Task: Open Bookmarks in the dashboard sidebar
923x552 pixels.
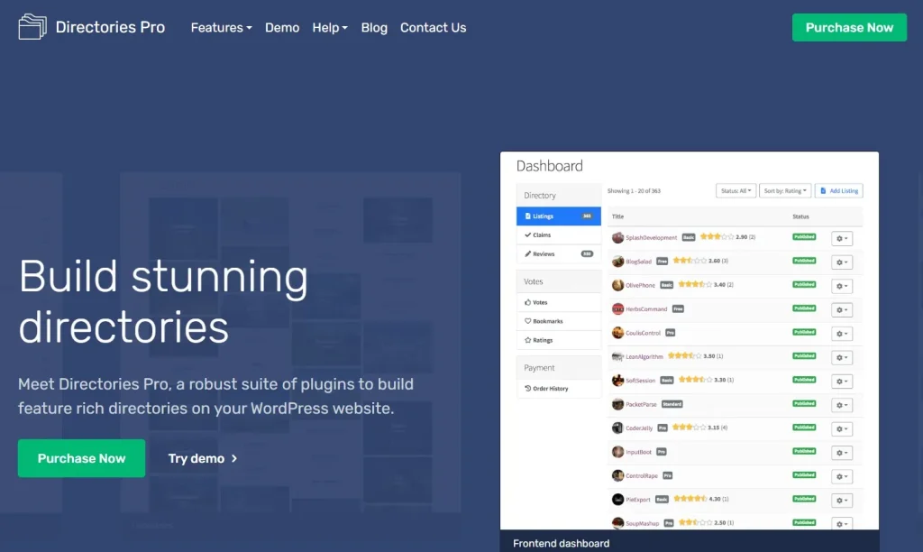Action: pyautogui.click(x=559, y=321)
